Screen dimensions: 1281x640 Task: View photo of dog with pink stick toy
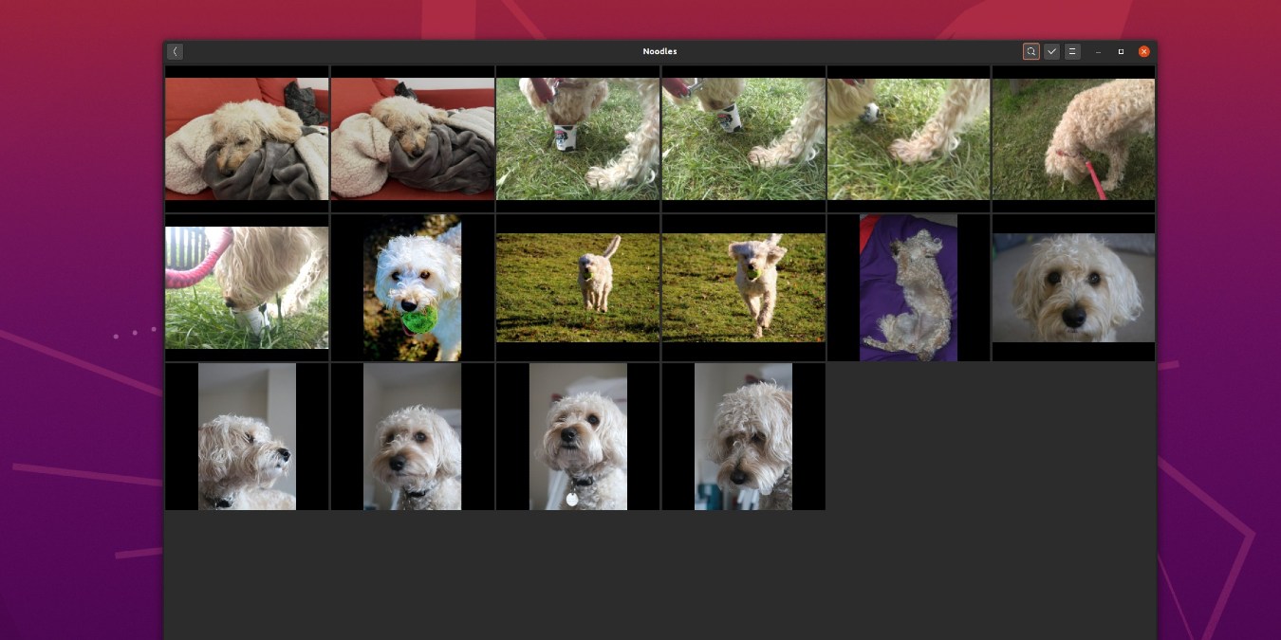[1073, 138]
